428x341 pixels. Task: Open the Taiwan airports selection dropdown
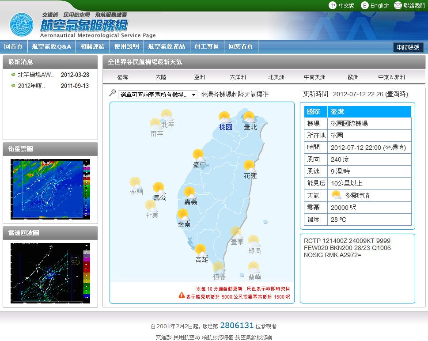coord(158,95)
